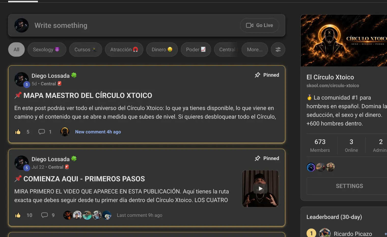Click first commenter avatar on COMIENZA AQUI post
Image resolution: width=387 pixels, height=237 pixels.
tap(68, 215)
